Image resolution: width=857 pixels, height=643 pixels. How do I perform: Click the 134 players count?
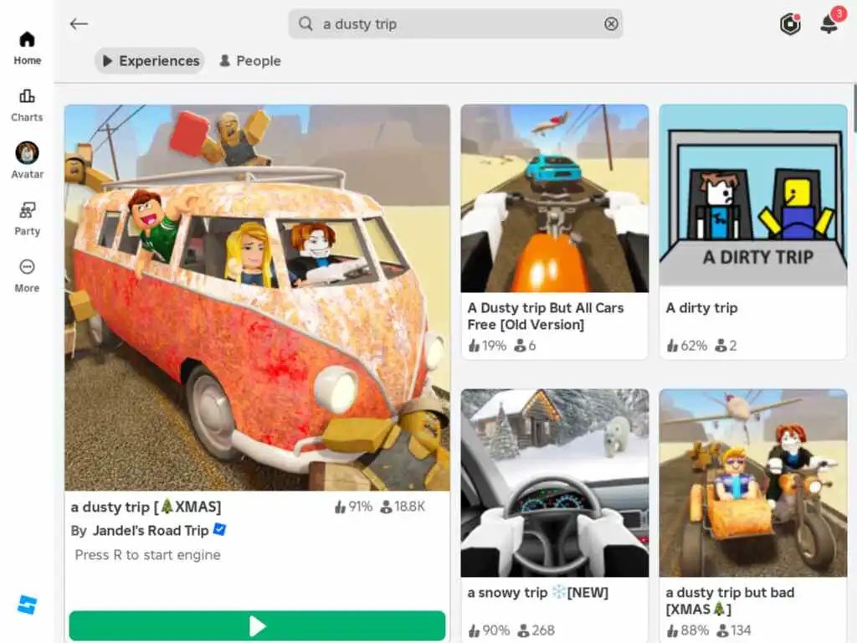[x=734, y=630]
